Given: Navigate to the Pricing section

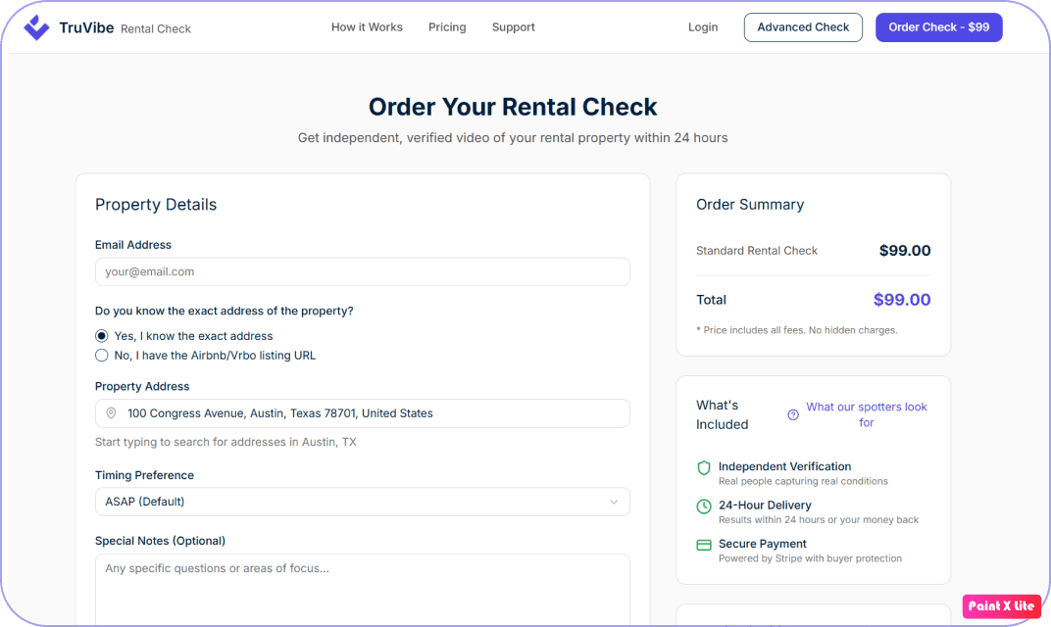Looking at the screenshot, I should point(447,27).
